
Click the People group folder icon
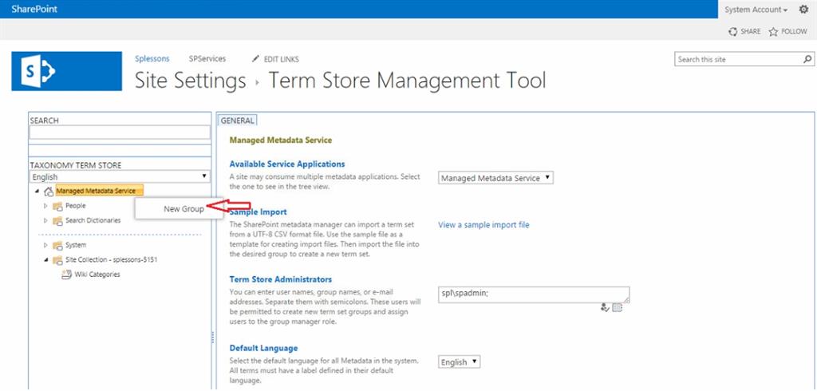[x=57, y=206]
